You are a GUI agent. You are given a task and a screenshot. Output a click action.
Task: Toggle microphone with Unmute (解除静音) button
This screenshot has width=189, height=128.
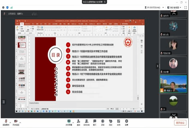pos(6,122)
